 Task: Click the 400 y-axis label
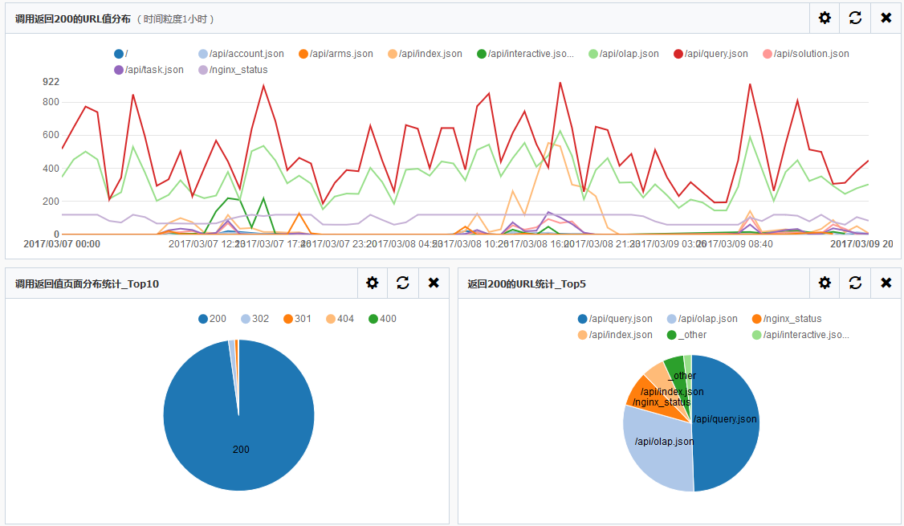point(51,169)
